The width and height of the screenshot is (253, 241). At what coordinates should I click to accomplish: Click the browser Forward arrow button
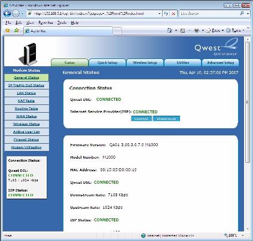16,14
